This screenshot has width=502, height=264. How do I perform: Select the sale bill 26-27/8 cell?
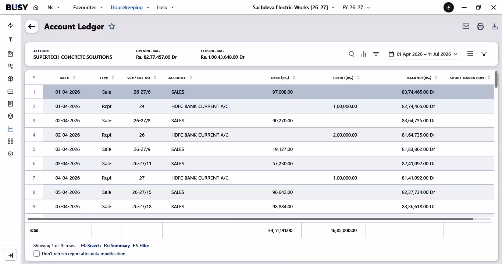click(142, 120)
